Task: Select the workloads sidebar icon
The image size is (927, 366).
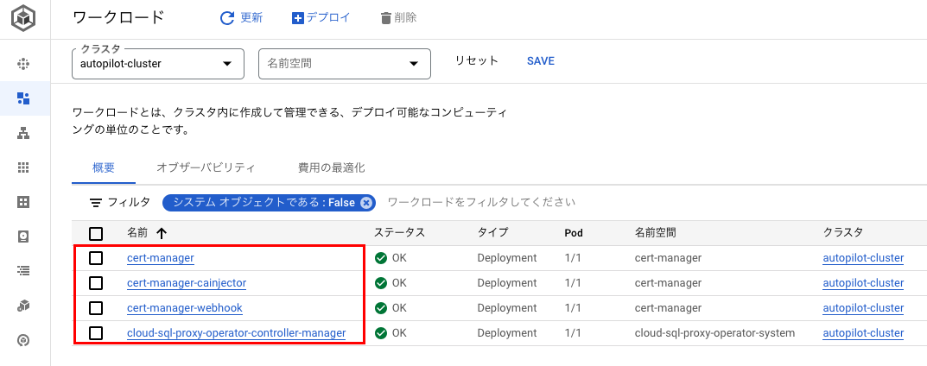Action: pos(23,98)
